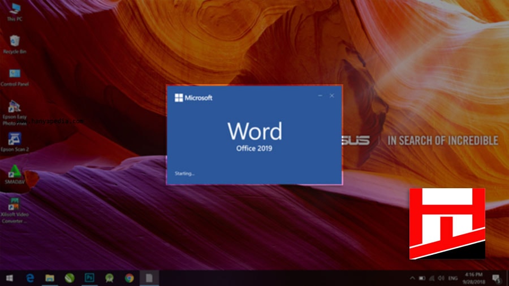Open the clock showing 4:16 PM
509x286 pixels.
(x=473, y=278)
